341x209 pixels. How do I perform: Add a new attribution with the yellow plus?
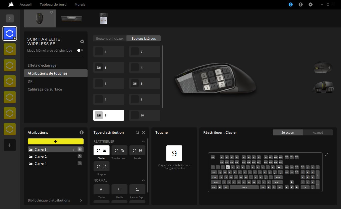point(55,141)
